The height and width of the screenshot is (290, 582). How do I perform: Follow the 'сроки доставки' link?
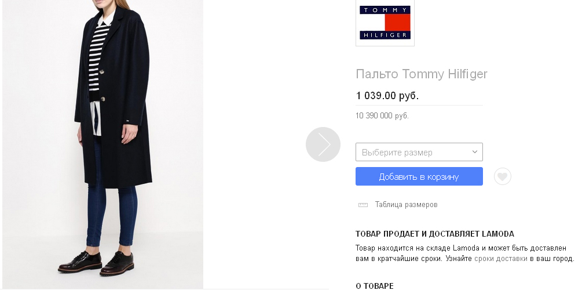[501, 259]
